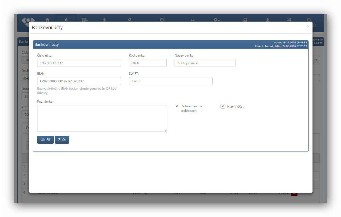Viewport: 341px width, 217px height.
Task: Click the user profile icon in navbar
Action: tap(267, 20)
